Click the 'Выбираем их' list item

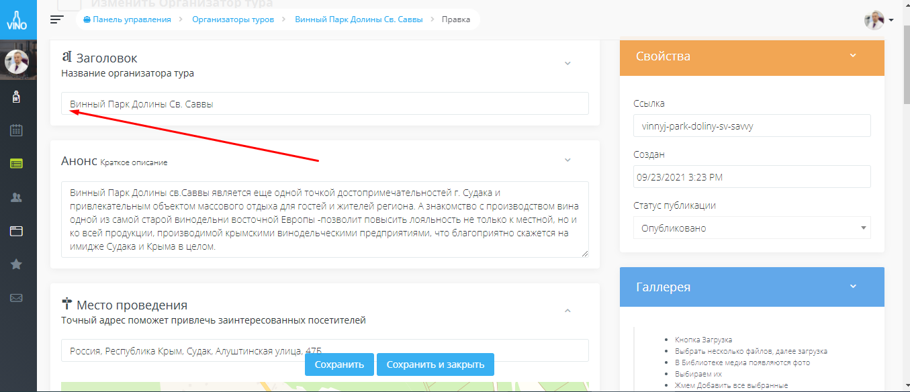698,374
